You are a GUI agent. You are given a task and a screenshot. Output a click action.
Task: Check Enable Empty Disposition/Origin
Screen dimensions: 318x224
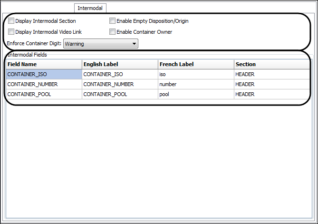[x=112, y=21]
